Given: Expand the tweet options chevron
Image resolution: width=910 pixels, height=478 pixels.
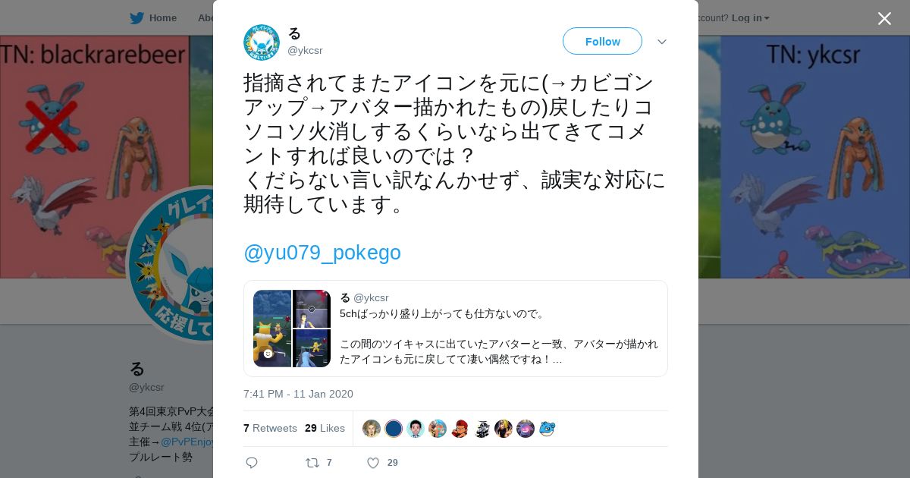Looking at the screenshot, I should (x=662, y=42).
